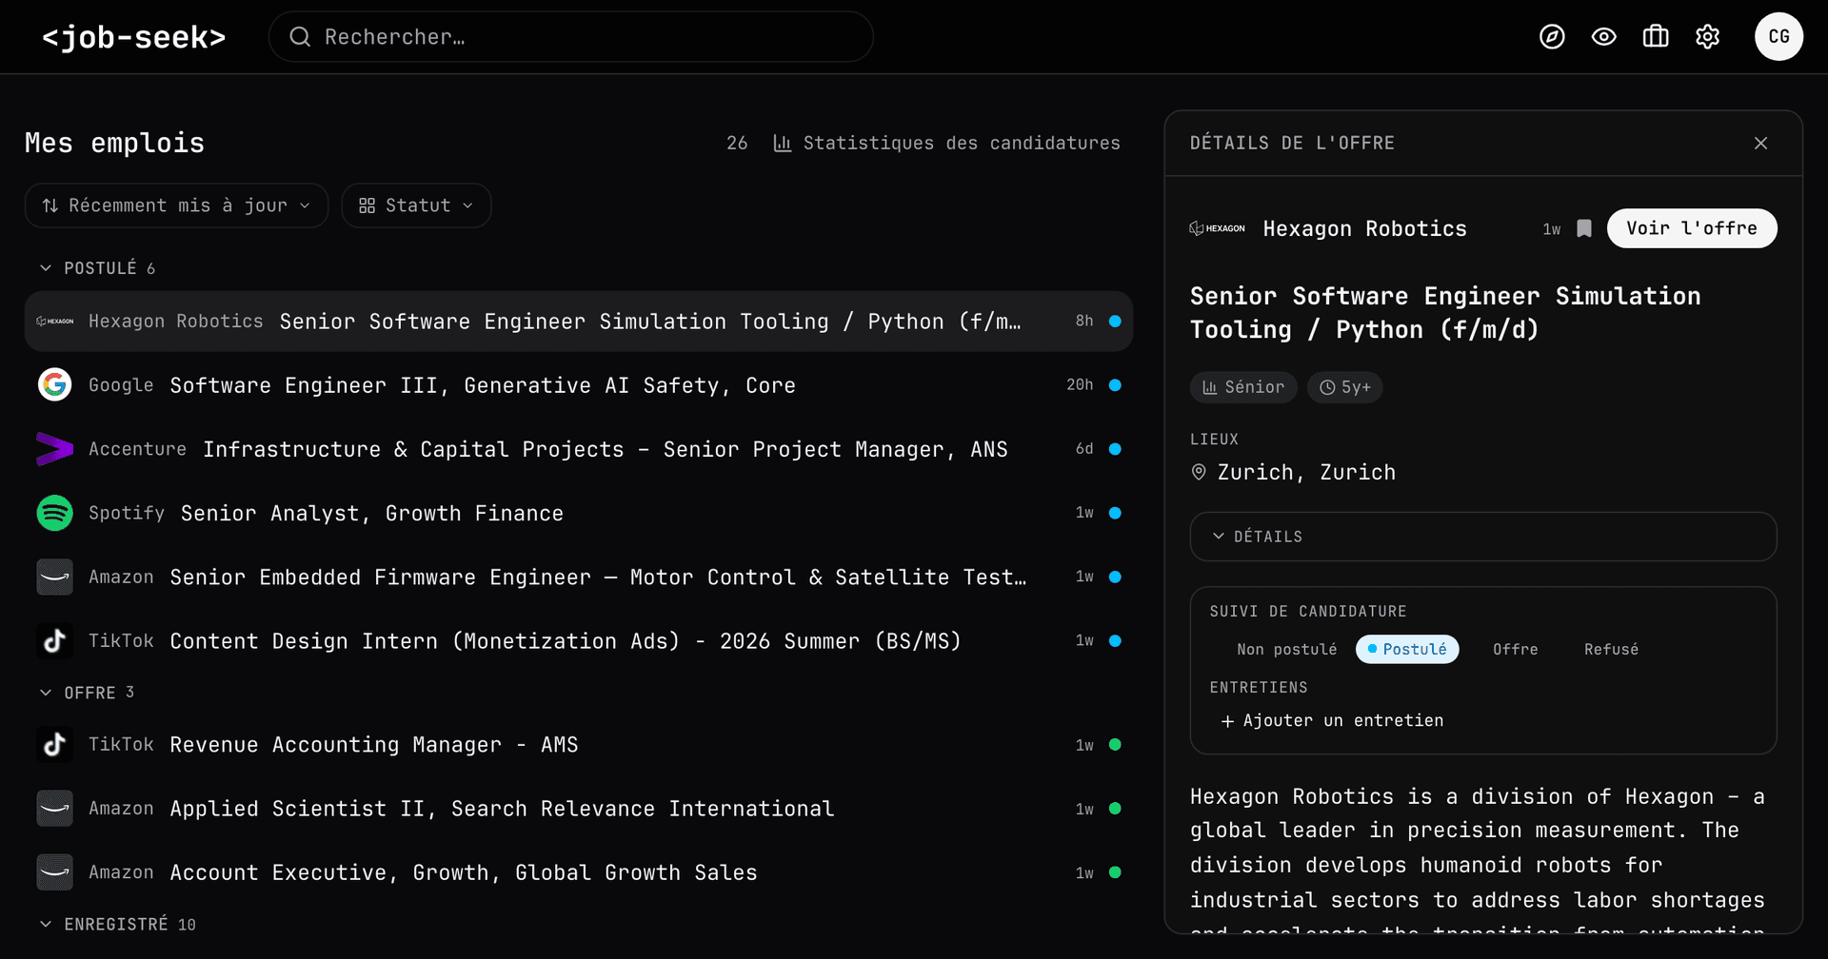This screenshot has height=959, width=1828.
Task: Click green status dot on Applied Scientist II row
Action: point(1115,809)
